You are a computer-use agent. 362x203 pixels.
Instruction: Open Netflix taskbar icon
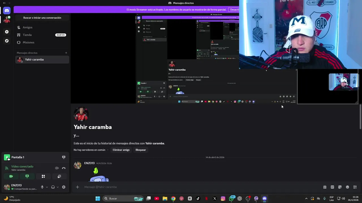(x=206, y=198)
